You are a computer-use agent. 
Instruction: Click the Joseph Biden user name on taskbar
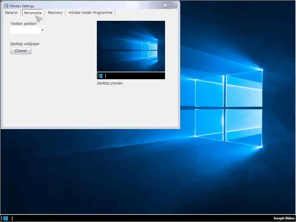284,218
